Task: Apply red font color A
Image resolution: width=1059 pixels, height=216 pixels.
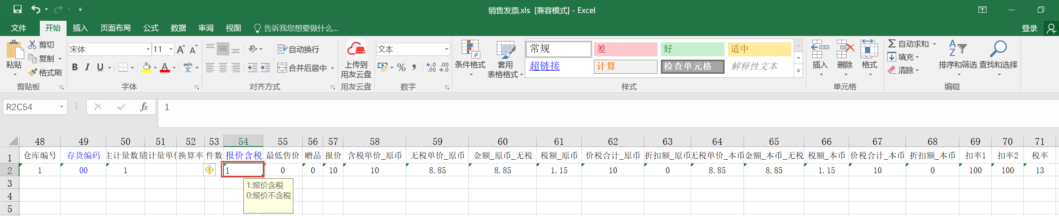Action: click(165, 67)
